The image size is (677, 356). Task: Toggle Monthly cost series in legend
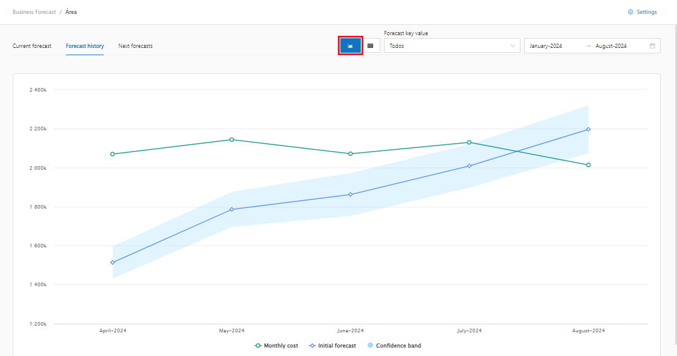277,346
